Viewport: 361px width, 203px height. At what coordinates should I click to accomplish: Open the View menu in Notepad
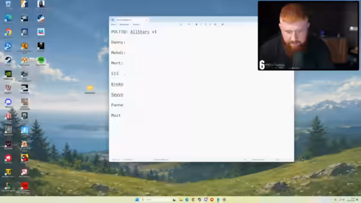136,24
